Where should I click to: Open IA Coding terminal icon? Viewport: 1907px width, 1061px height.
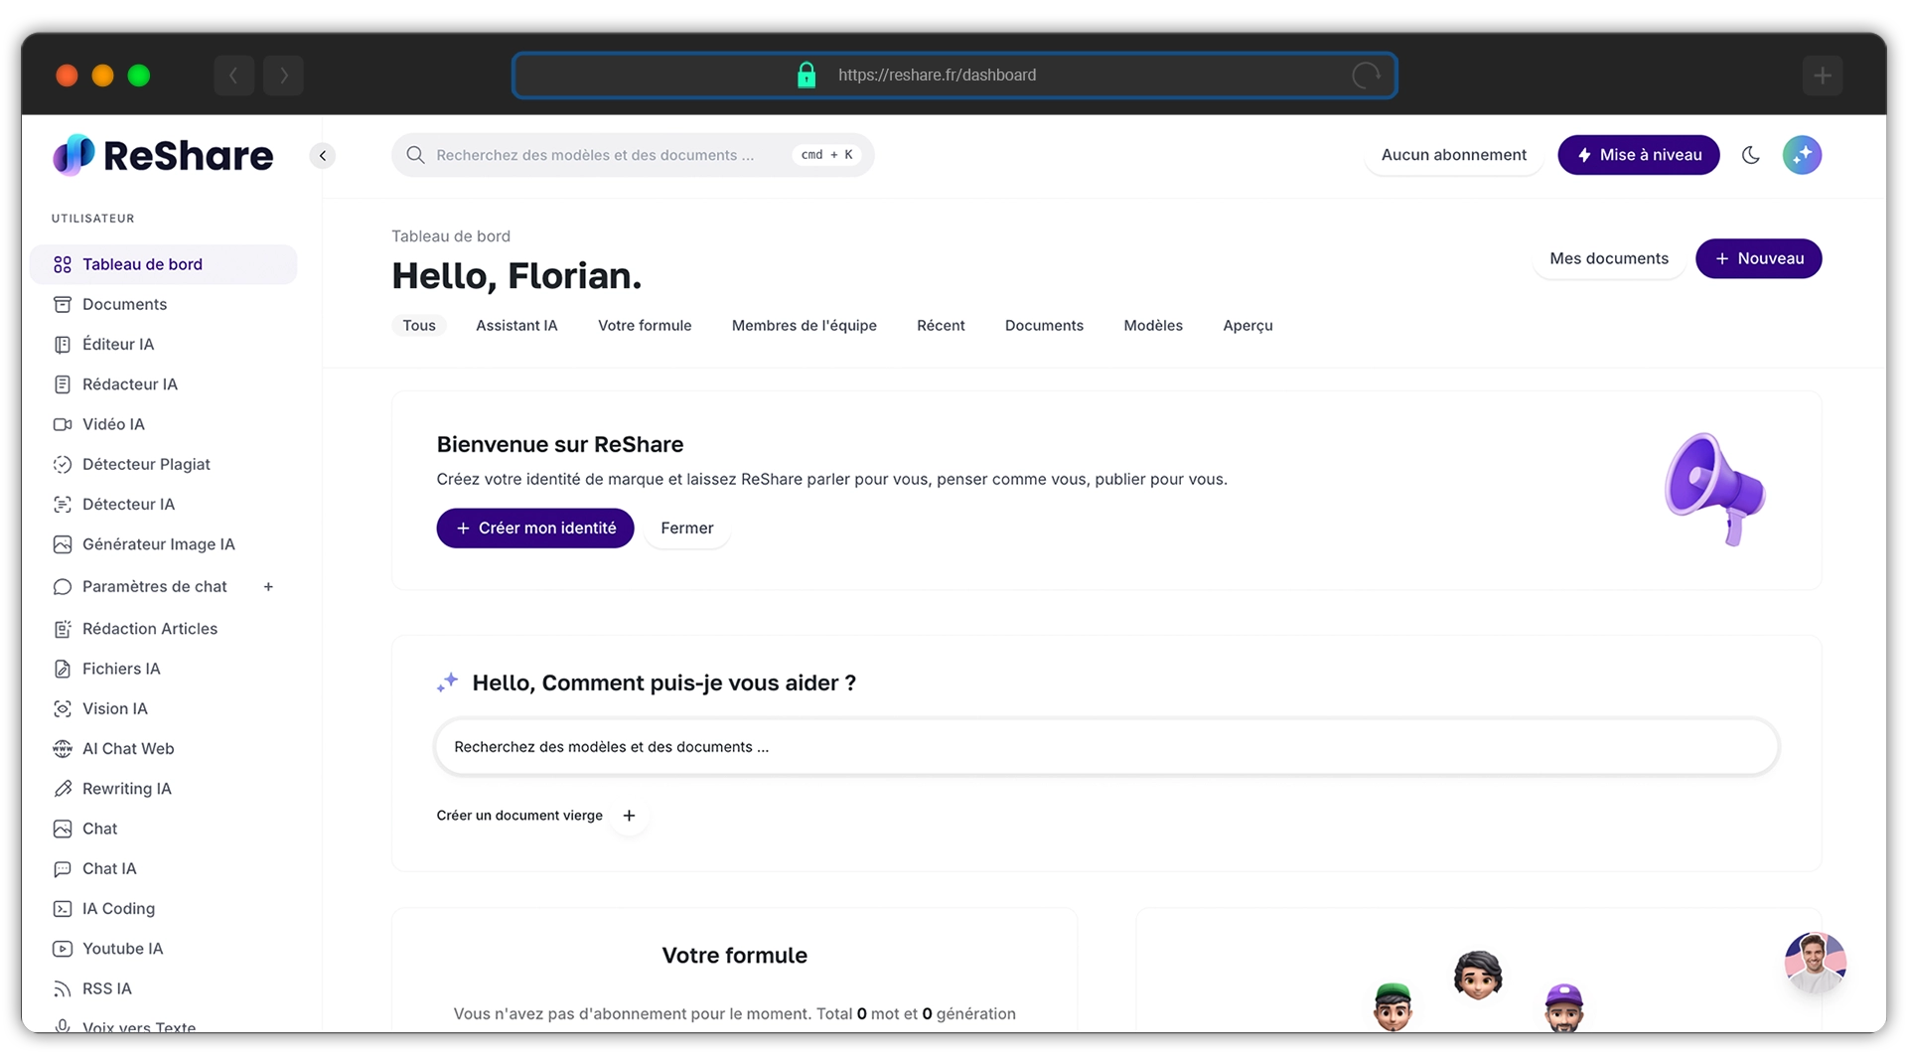tap(63, 908)
